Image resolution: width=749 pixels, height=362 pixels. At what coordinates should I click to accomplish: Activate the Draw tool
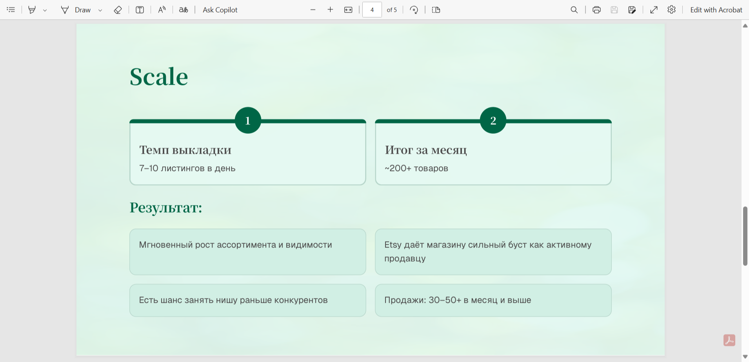(76, 10)
